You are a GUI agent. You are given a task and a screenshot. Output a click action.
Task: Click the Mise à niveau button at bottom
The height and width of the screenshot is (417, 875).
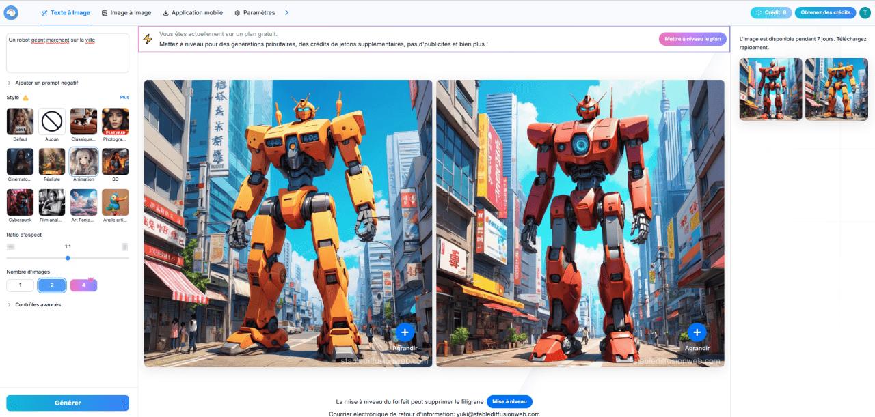pos(509,402)
